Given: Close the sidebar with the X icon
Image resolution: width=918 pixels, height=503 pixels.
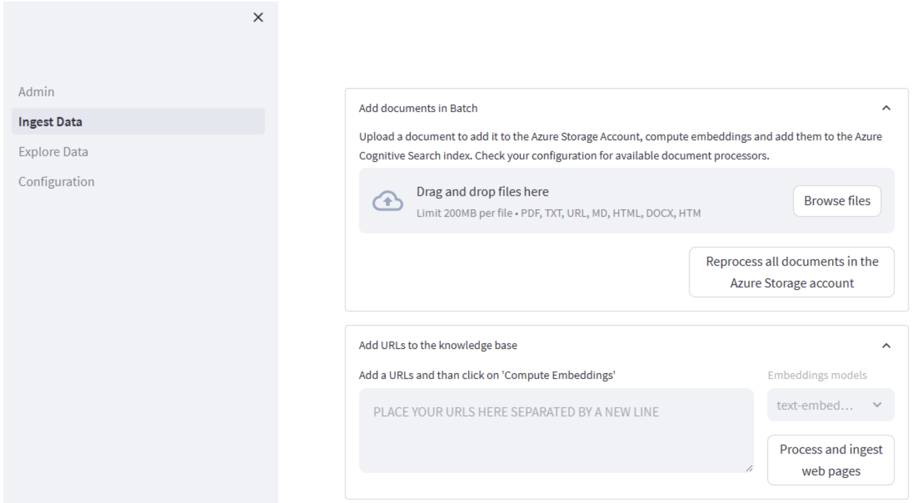Looking at the screenshot, I should [x=258, y=18].
